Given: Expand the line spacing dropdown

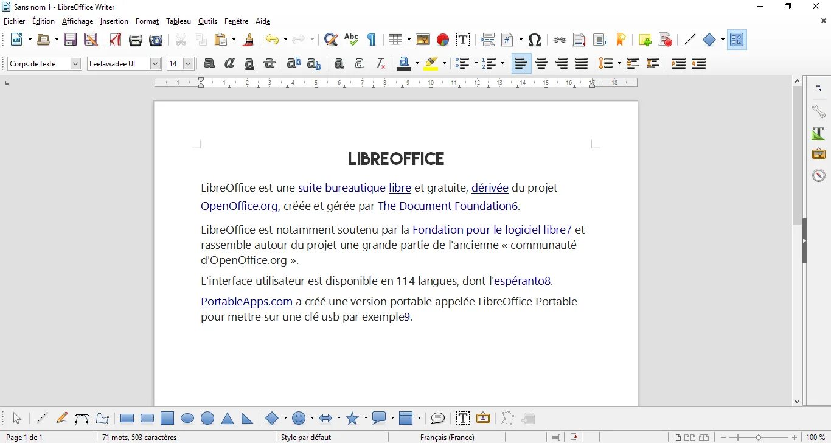Looking at the screenshot, I should (619, 63).
